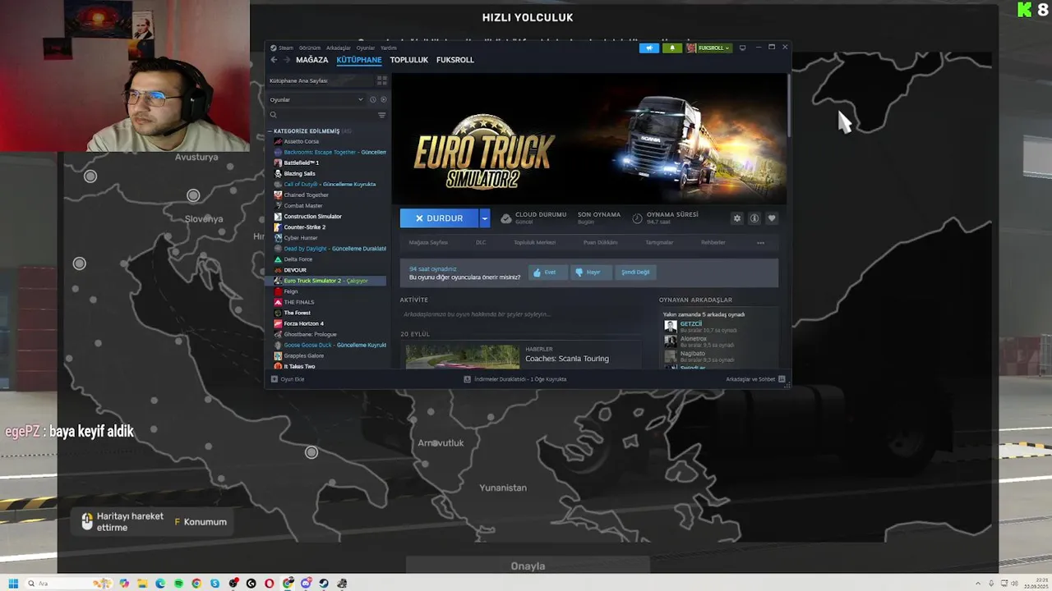Select Backrooms: Escape Together in list
Screen dimensions: 1052x591
pos(330,152)
